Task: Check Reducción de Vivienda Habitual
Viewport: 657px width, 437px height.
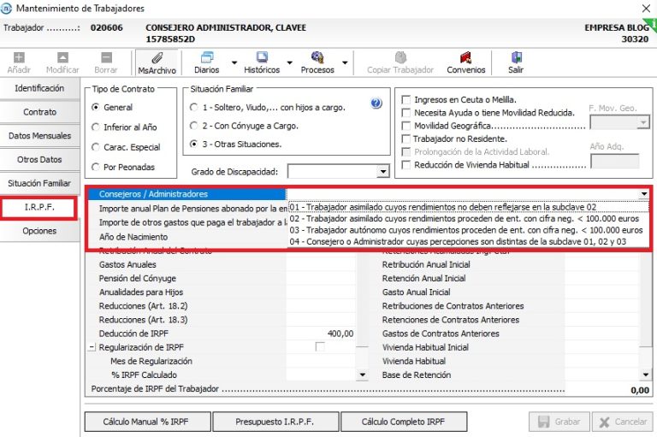Action: [405, 165]
